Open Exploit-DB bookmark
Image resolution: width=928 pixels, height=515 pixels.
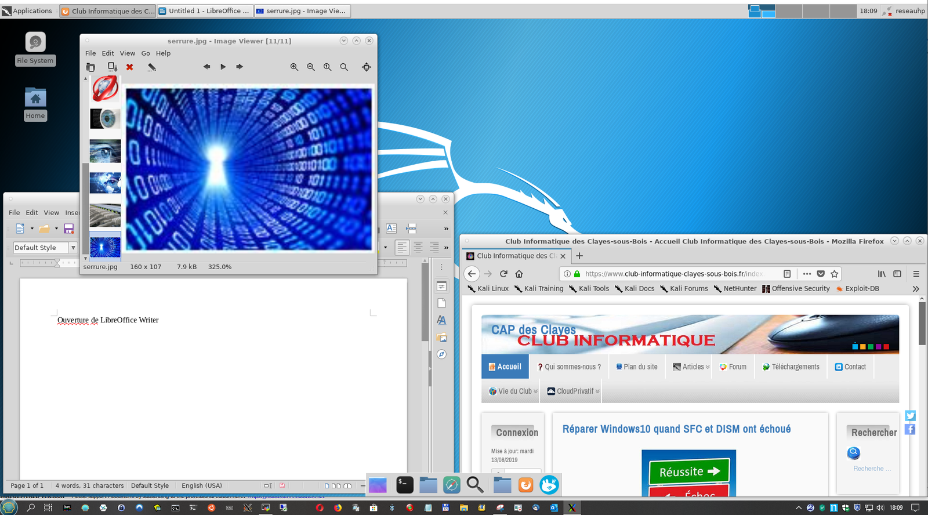pyautogui.click(x=857, y=289)
